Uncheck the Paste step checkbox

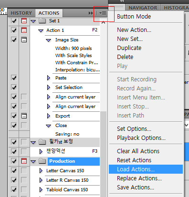[14, 78]
